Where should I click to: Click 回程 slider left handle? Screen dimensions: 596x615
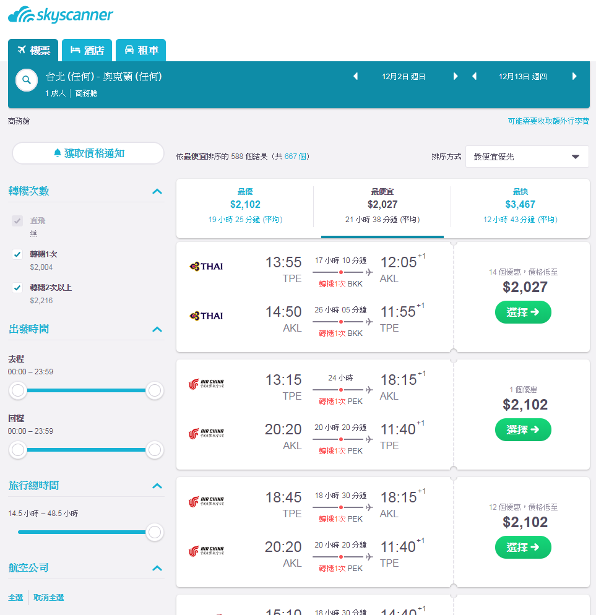pos(18,449)
